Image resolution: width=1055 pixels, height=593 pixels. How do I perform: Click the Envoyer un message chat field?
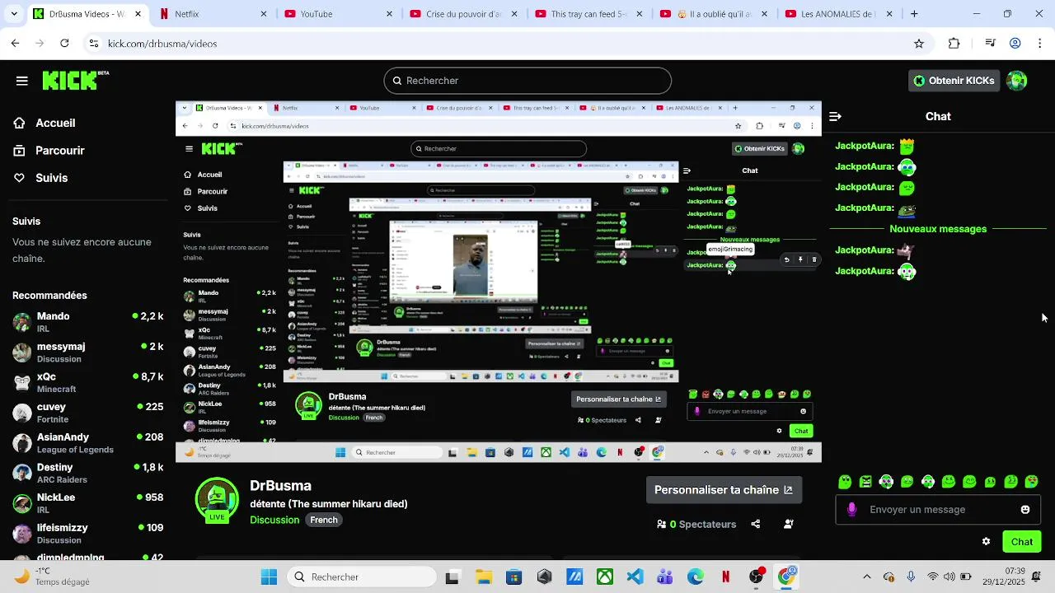pyautogui.click(x=938, y=510)
